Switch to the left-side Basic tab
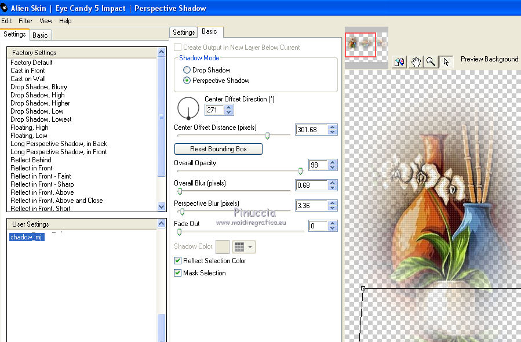 40,35
